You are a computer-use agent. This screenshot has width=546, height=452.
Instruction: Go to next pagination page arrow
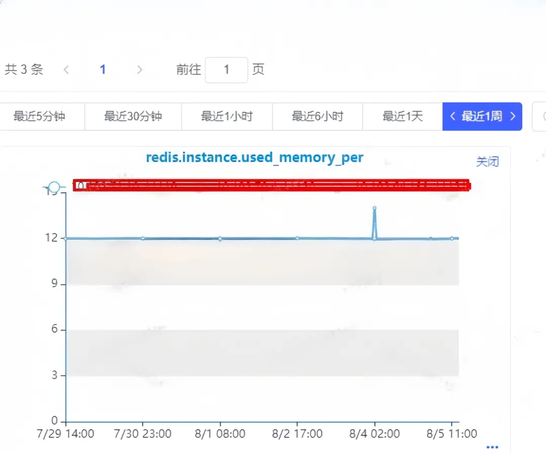pos(140,70)
